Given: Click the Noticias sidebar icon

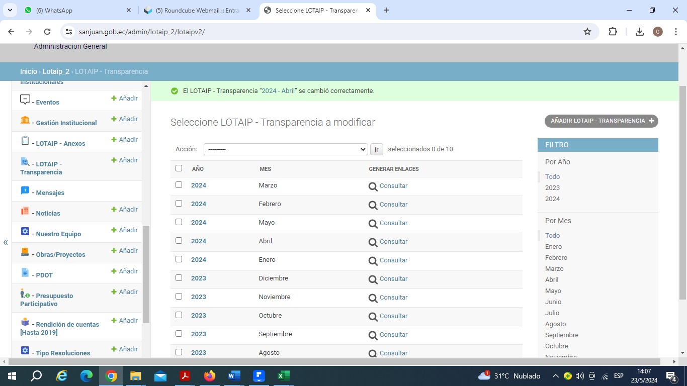Looking at the screenshot, I should coord(25,211).
